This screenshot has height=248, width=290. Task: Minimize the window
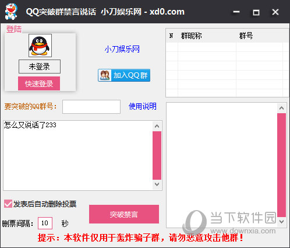[x=236, y=12]
